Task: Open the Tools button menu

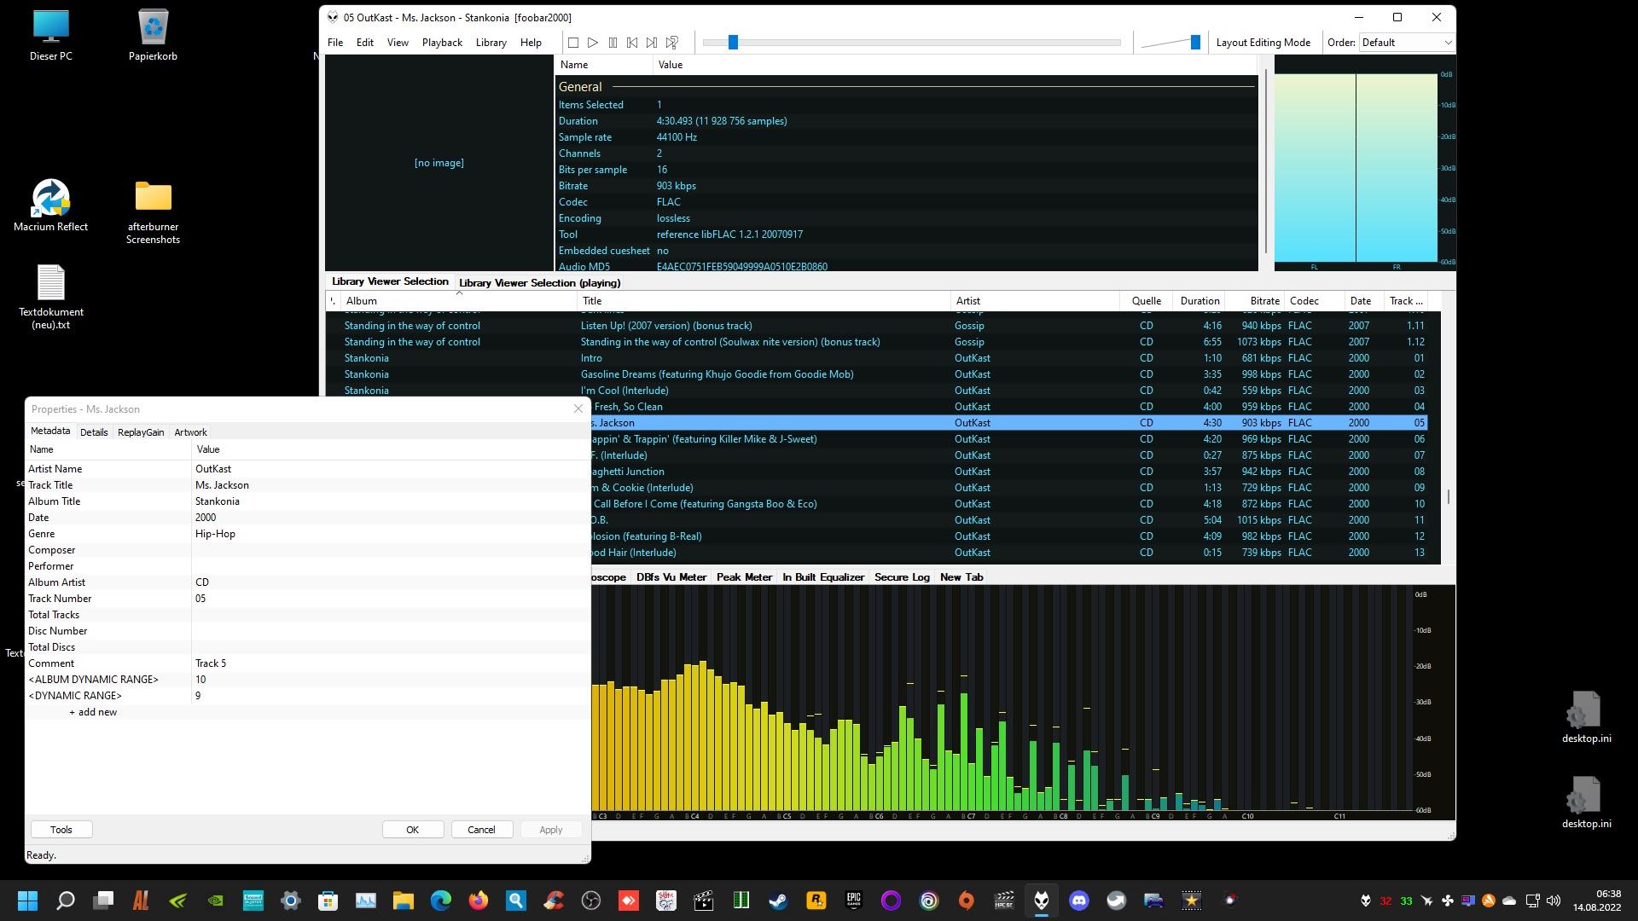Action: [61, 830]
